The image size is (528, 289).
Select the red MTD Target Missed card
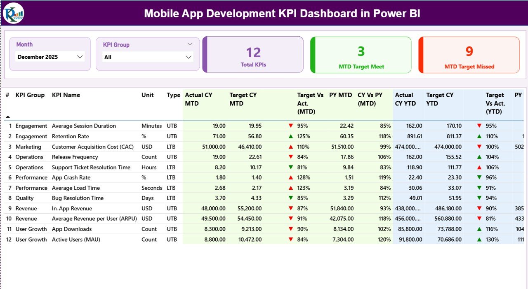tap(469, 55)
